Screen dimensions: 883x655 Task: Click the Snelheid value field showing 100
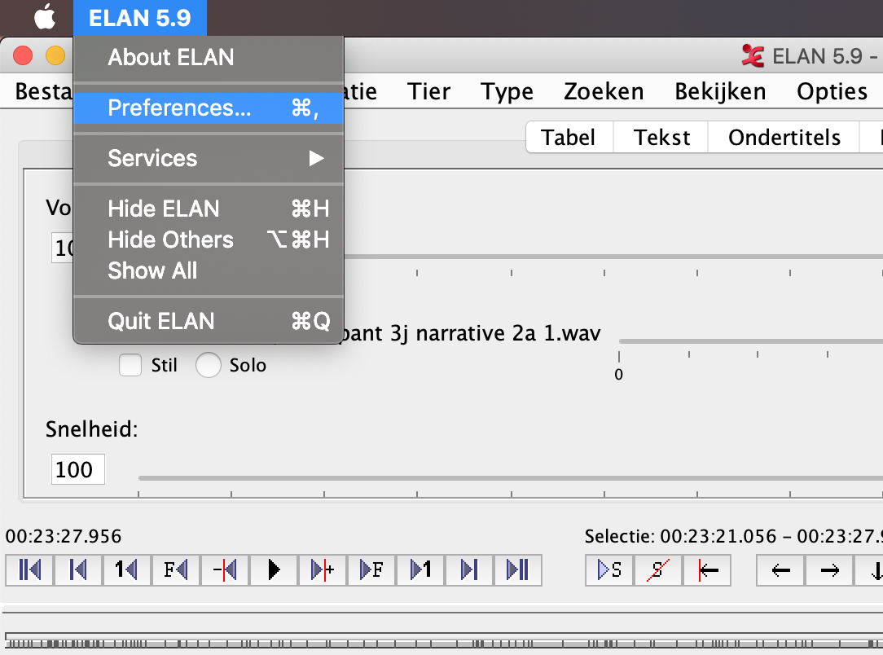[77, 470]
